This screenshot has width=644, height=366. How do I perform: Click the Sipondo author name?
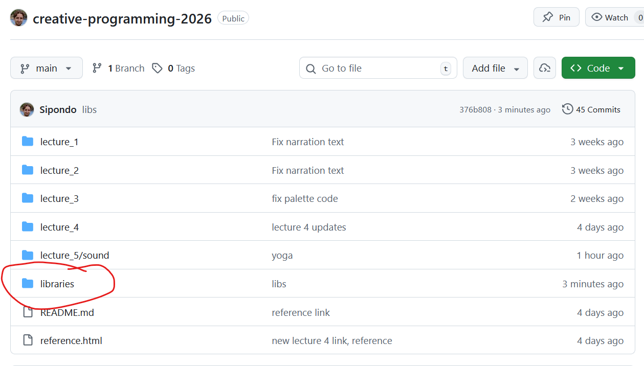coord(58,109)
